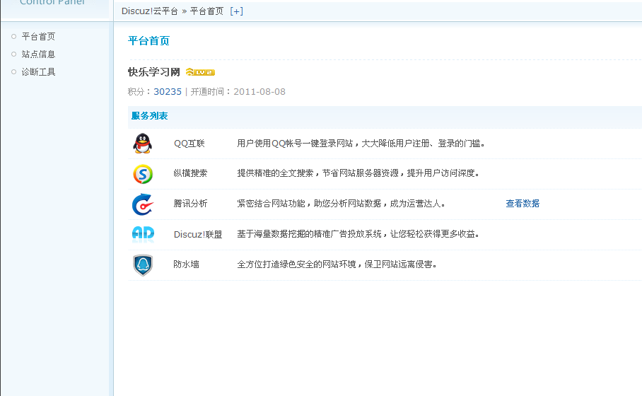
Task: Click the 防水墙 description text
Action: [337, 264]
